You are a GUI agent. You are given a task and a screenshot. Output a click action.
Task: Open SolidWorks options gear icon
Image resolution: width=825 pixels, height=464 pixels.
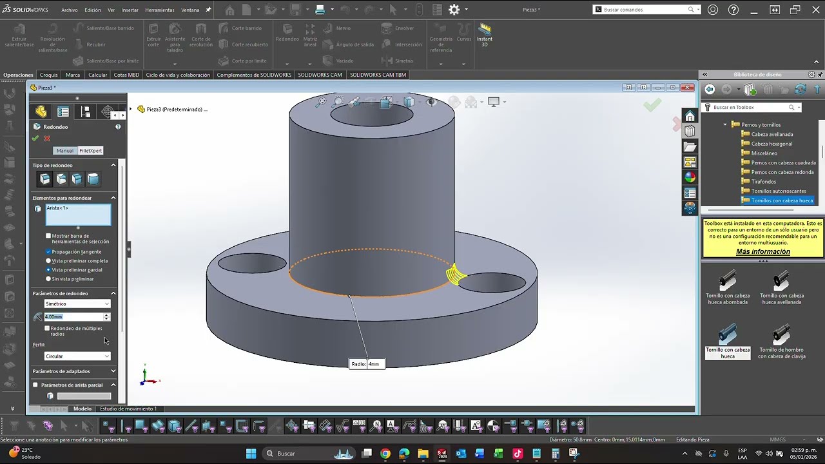[454, 10]
